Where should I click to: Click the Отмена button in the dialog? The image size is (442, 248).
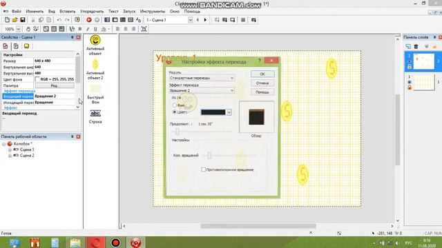(262, 83)
